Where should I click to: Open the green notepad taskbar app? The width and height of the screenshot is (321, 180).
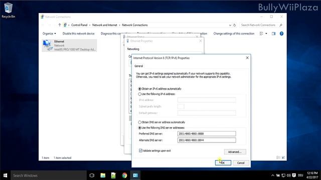[x=114, y=175]
